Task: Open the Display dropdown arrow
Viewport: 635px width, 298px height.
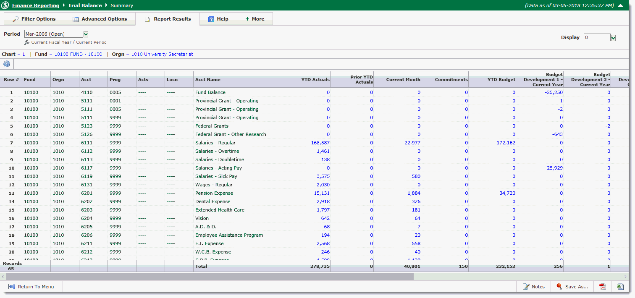Action: click(613, 38)
